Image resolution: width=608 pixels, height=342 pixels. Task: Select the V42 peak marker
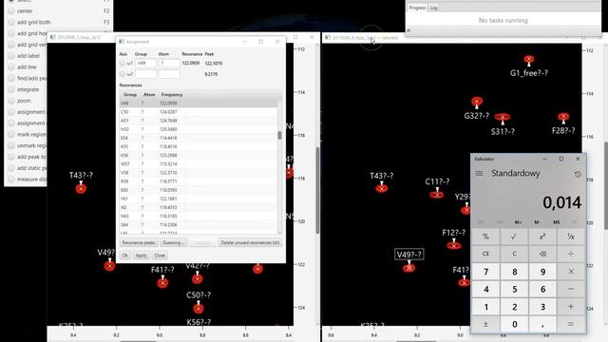pyautogui.click(x=197, y=278)
